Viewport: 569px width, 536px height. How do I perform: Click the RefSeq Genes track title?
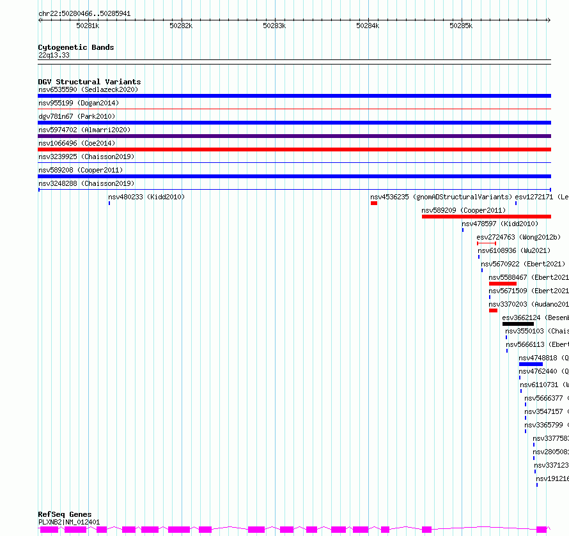(65, 514)
